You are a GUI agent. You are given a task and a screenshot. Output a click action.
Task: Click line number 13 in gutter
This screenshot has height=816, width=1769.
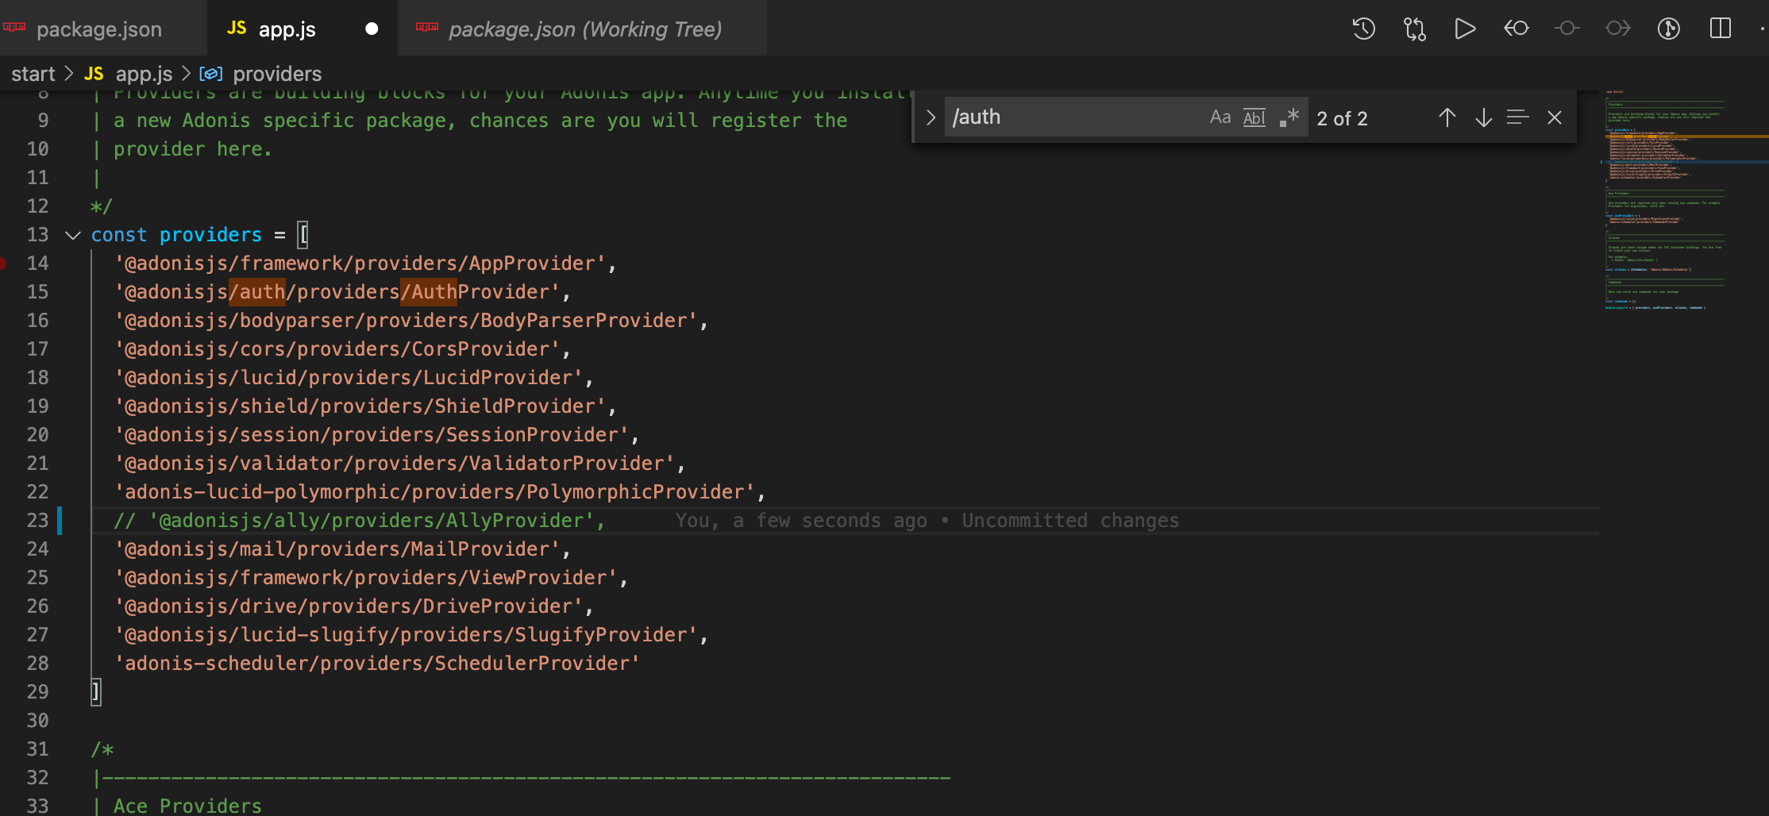37,235
